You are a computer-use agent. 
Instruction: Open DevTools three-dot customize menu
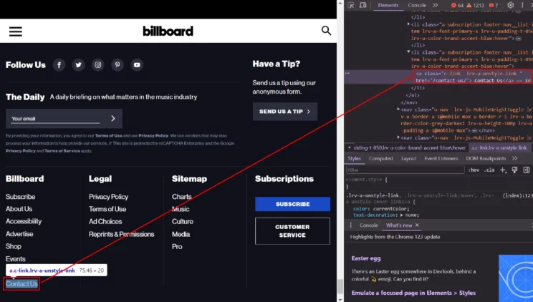pos(522,5)
